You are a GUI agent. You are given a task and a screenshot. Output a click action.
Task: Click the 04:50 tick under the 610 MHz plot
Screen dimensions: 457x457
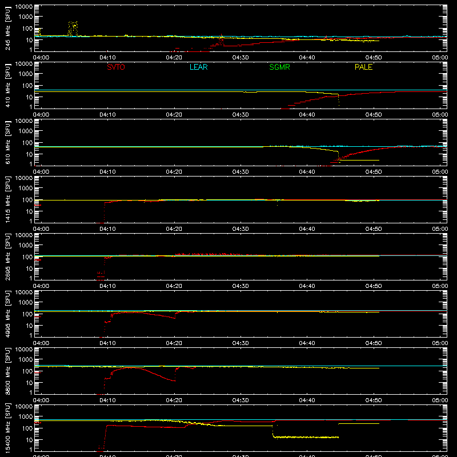(374, 172)
